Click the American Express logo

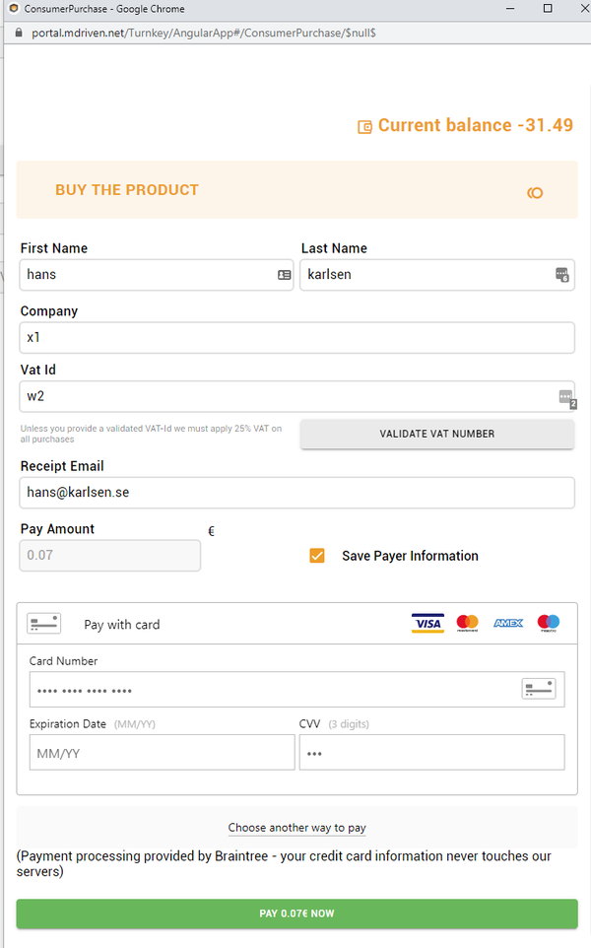[508, 624]
